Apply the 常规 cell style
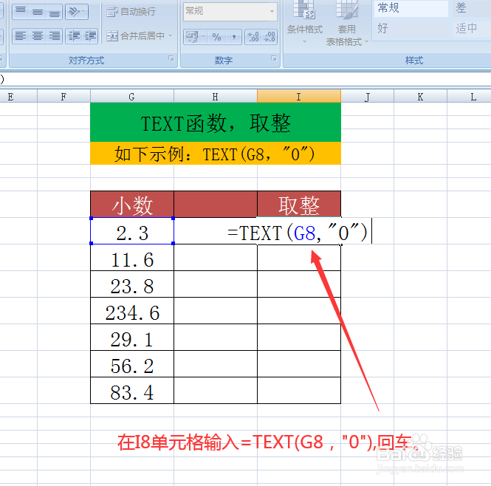 tap(411, 8)
